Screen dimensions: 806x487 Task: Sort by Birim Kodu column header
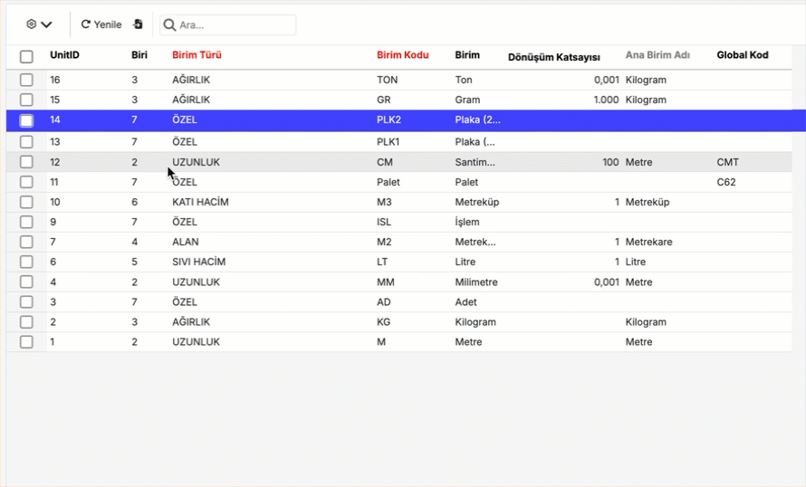402,55
